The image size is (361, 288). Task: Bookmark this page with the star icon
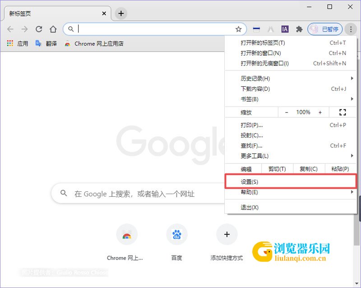tap(239, 29)
